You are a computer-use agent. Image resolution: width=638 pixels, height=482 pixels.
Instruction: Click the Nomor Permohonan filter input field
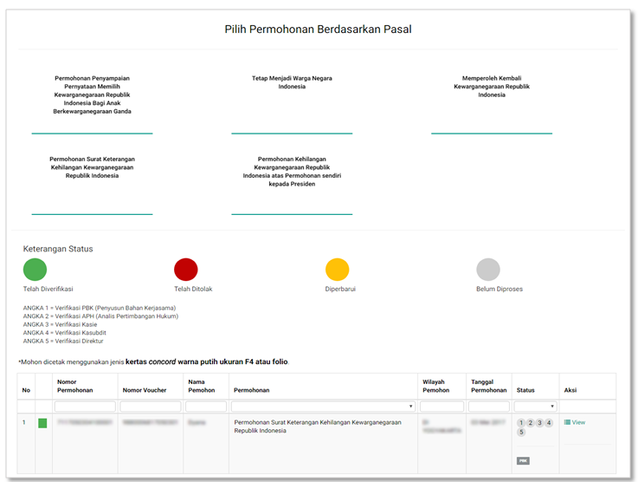pyautogui.click(x=85, y=406)
